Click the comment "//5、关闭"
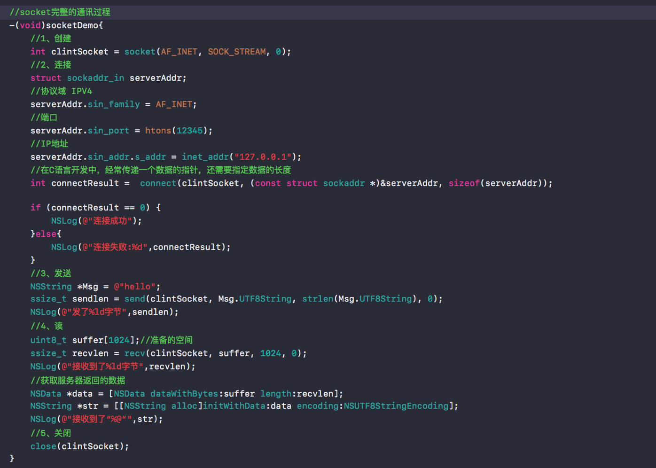The image size is (656, 468). coord(51,433)
